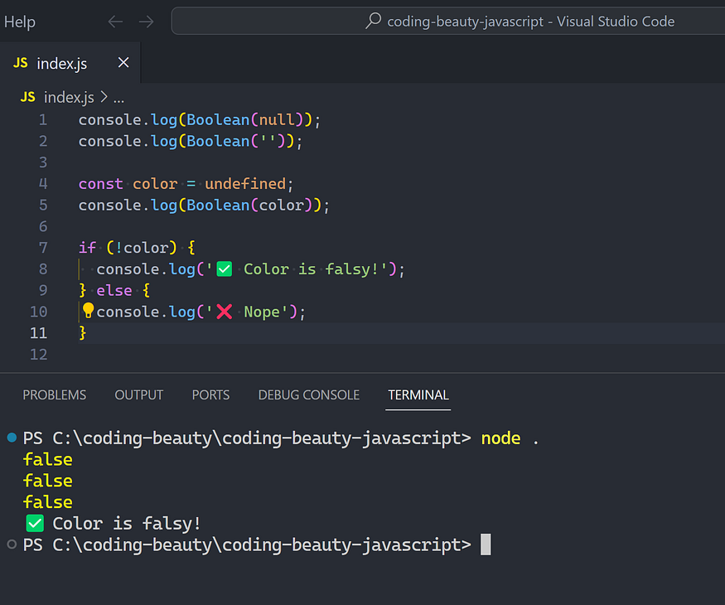Click the green check emoji on line 8
725x605 pixels.
225,269
